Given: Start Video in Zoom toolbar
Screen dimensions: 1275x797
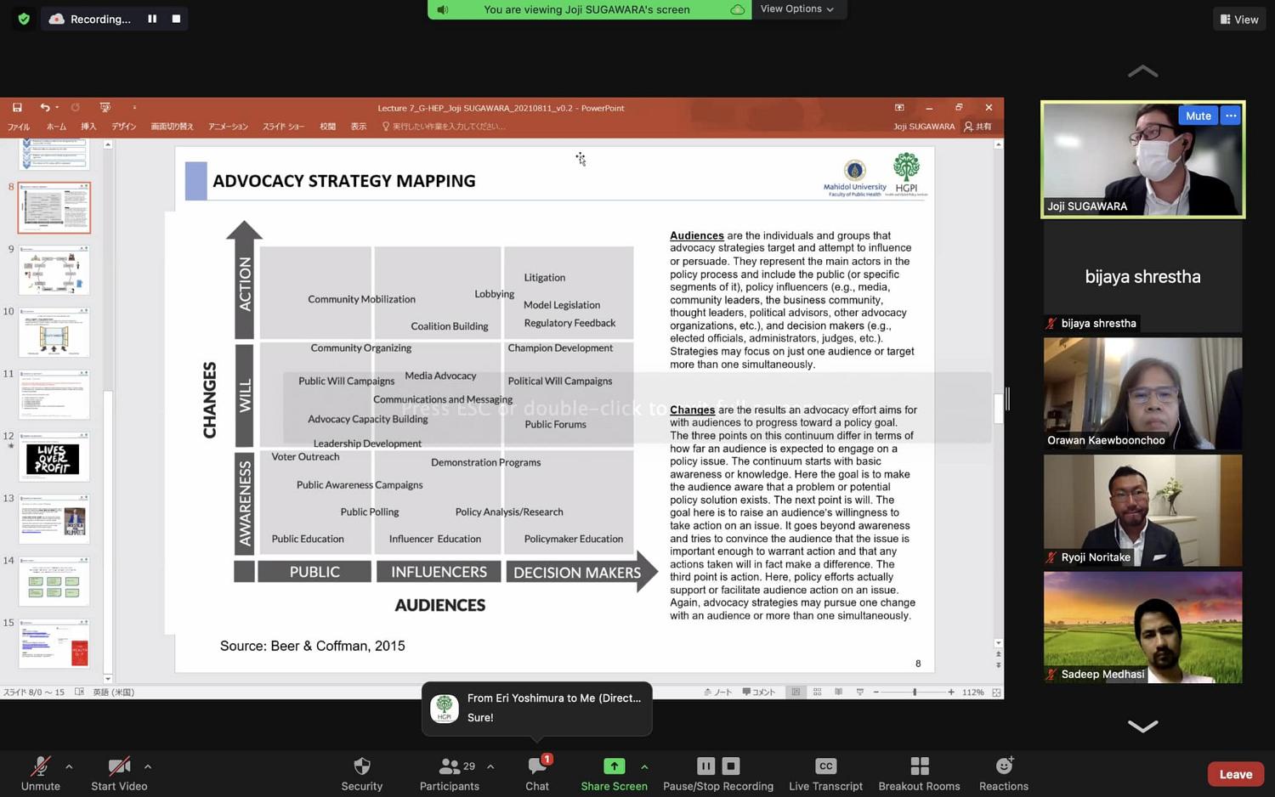Looking at the screenshot, I should [x=119, y=773].
